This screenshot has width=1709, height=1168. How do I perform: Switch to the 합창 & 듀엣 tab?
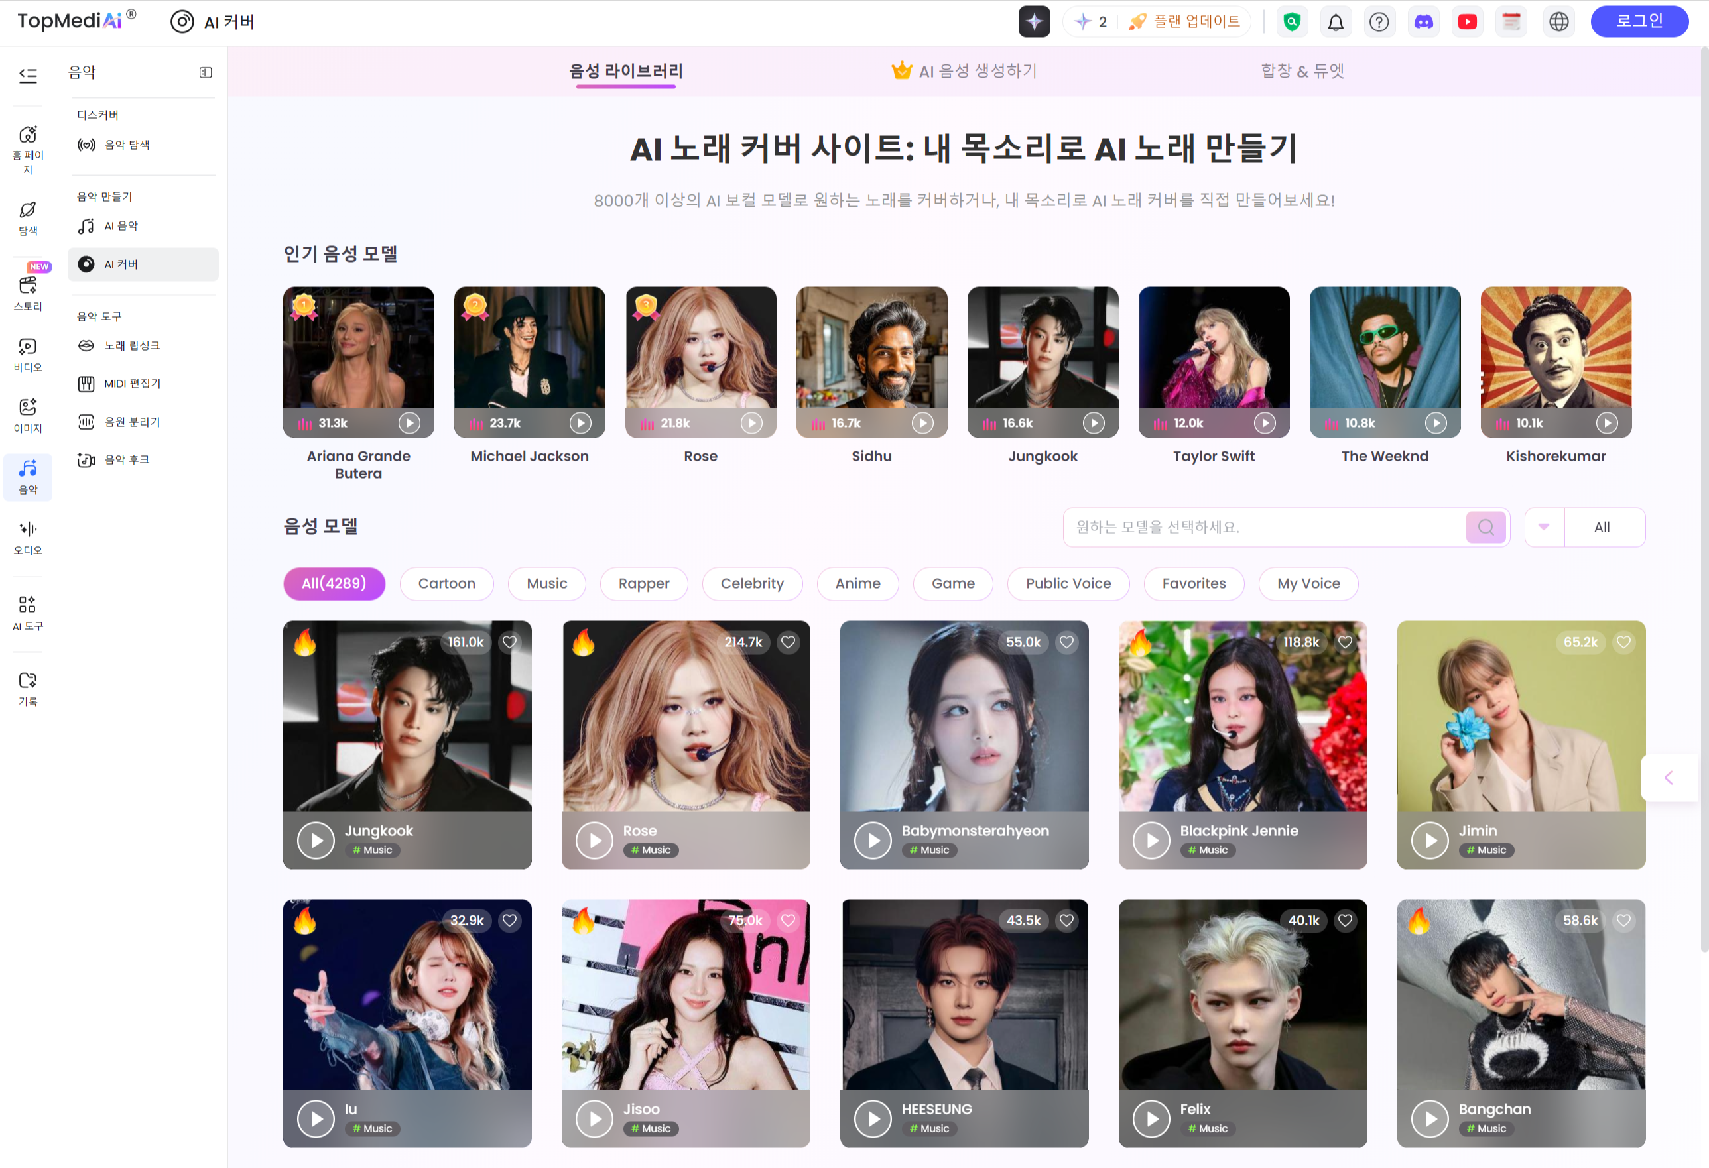(1302, 72)
